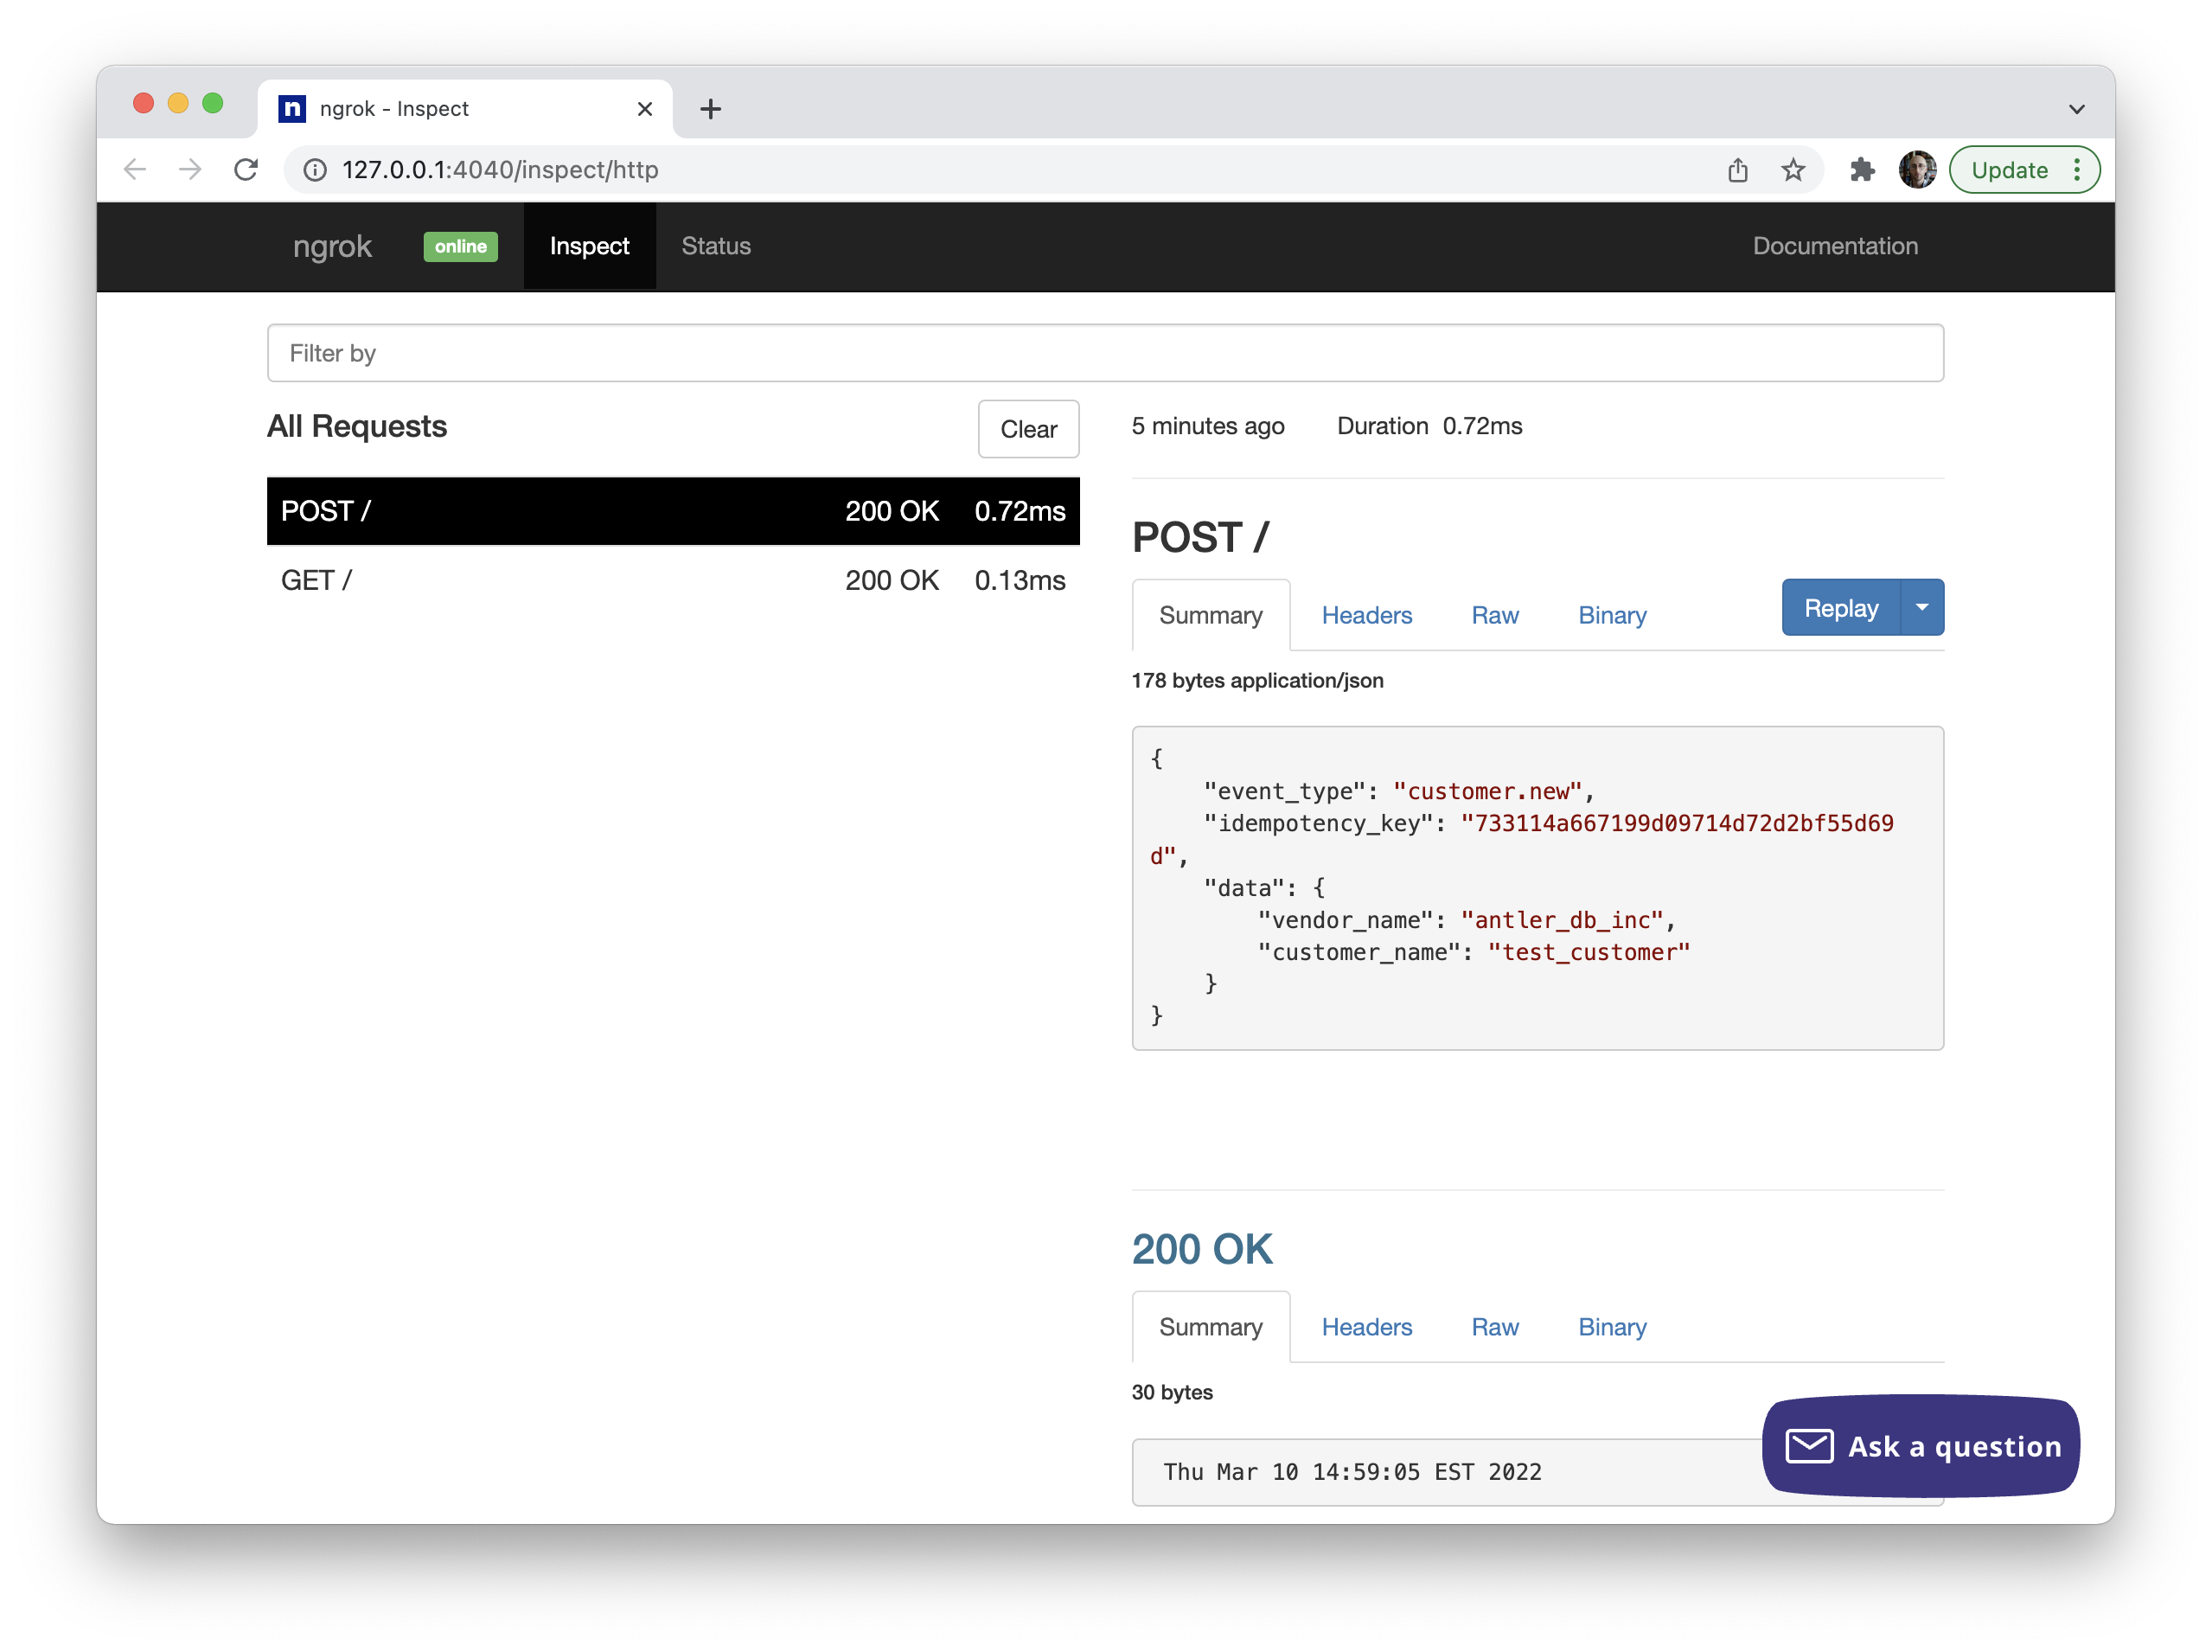Open the user profile avatar
The width and height of the screenshot is (2212, 1652).
1917,170
